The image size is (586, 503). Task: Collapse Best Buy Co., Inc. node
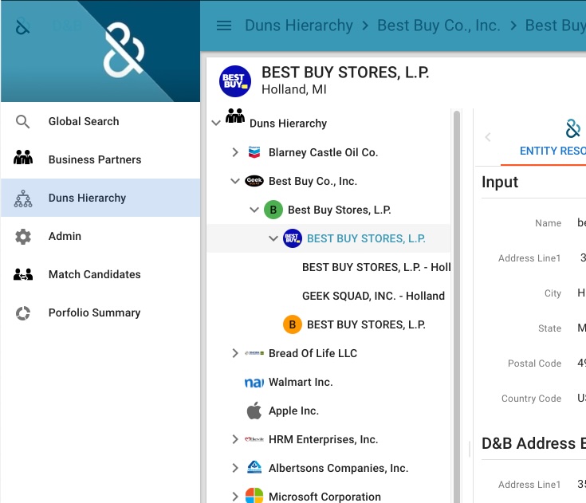click(x=235, y=181)
